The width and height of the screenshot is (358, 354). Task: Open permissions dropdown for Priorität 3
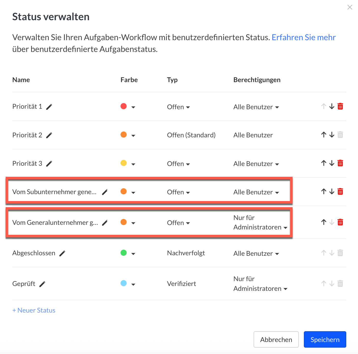point(256,164)
